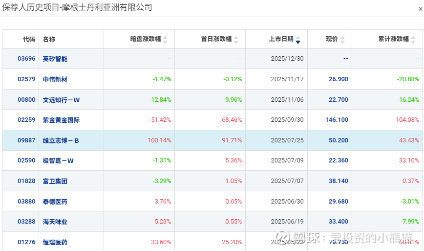The height and width of the screenshot is (251, 424).
Task: Click listing date 2025/06/19
Action: pyautogui.click(x=287, y=222)
